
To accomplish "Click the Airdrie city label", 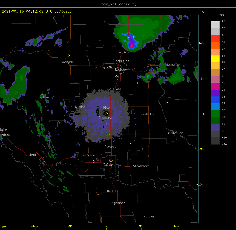I will coord(110,147).
